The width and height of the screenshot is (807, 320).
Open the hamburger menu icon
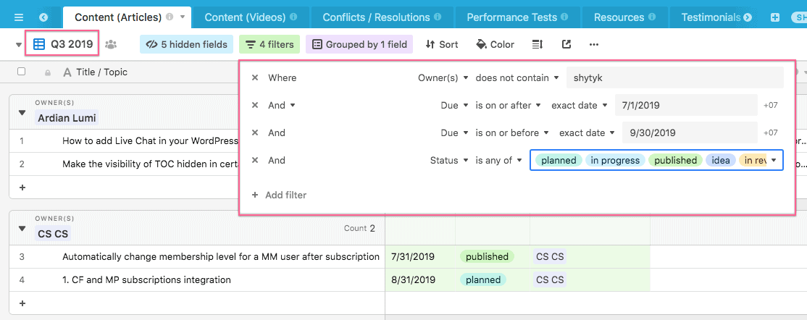19,17
